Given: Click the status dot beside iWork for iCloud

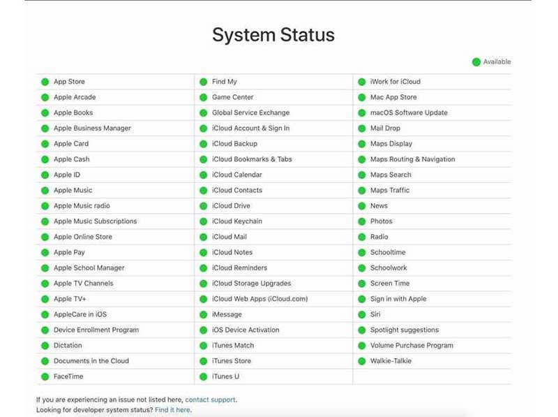Looking at the screenshot, I should tap(362, 82).
